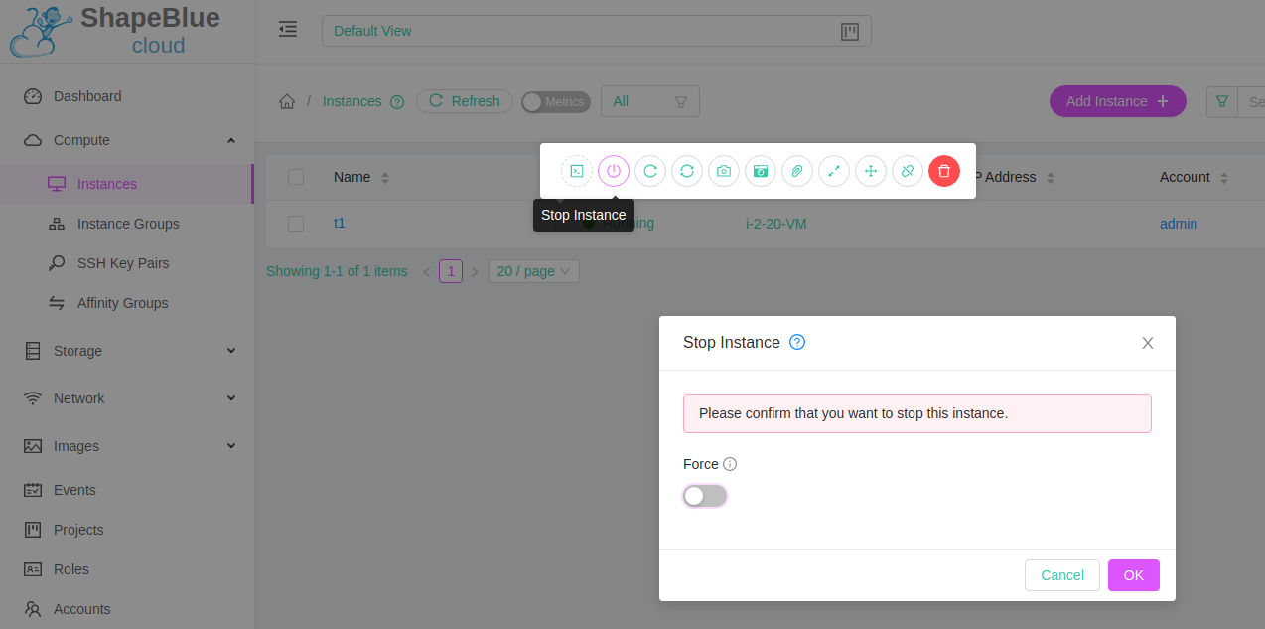The height and width of the screenshot is (629, 1265).
Task: Collapse the Compute menu section
Action: click(127, 140)
